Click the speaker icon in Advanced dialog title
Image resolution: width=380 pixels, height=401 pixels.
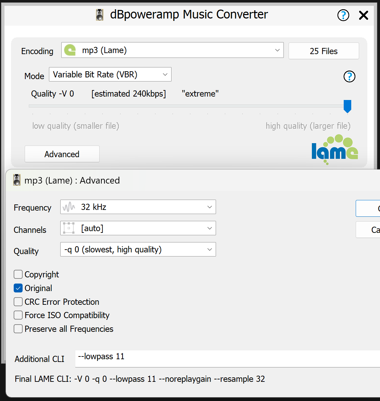pyautogui.click(x=17, y=180)
